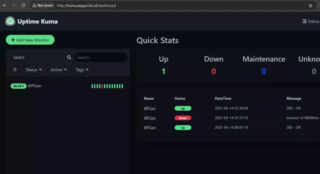320x174 pixels.
Task: Click 2025-06-14 00:41:14 datetime cell
Action: 231,127
